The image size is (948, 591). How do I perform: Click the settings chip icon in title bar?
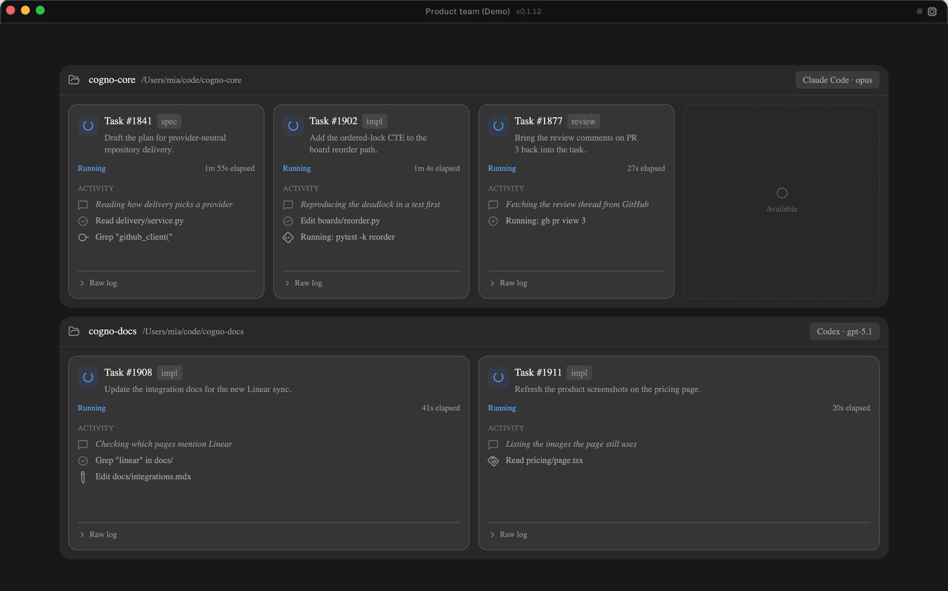pyautogui.click(x=932, y=11)
